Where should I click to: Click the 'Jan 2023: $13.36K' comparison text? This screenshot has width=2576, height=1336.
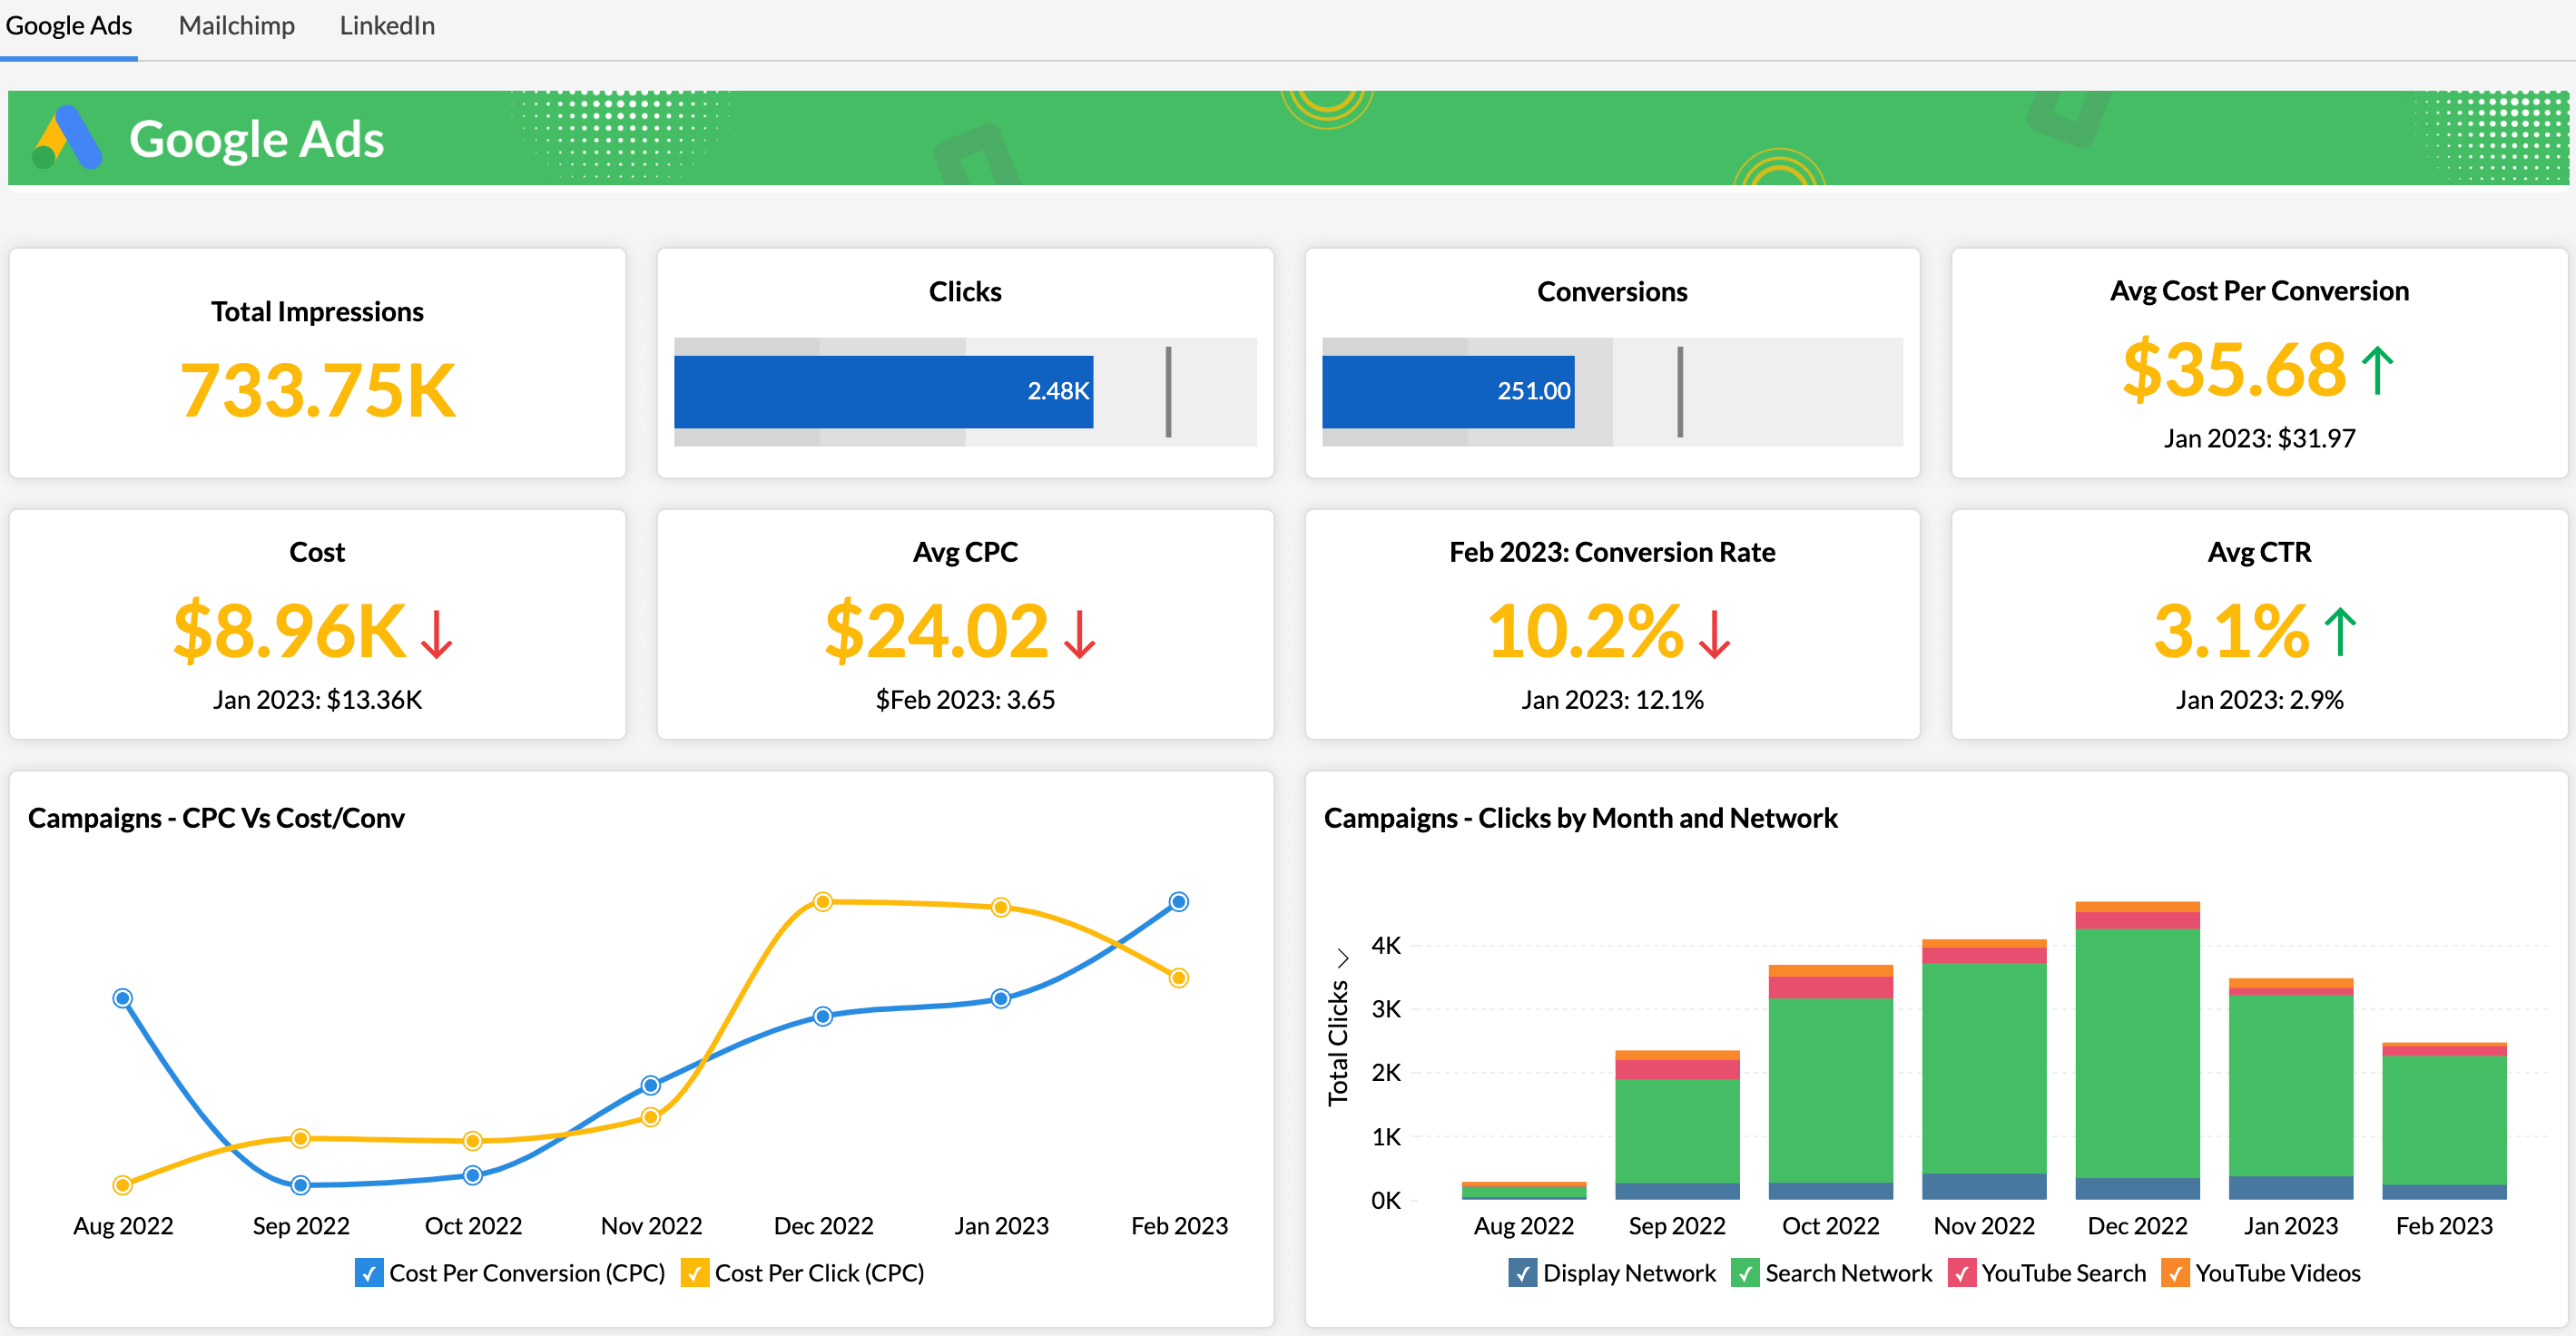[x=317, y=699]
